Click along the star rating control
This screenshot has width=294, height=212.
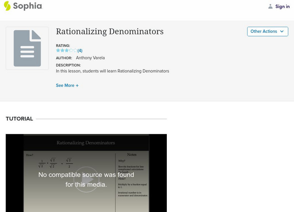(x=66, y=50)
